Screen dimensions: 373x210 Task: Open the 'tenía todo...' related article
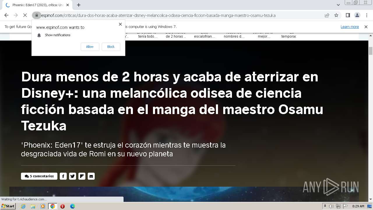click(148, 36)
